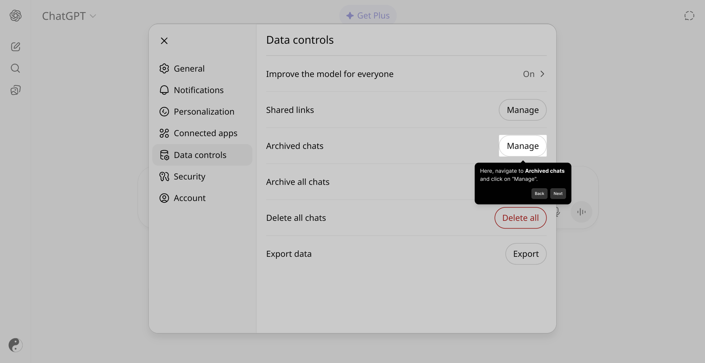Click the General gear icon
Viewport: 705px width, 363px height.
(164, 69)
